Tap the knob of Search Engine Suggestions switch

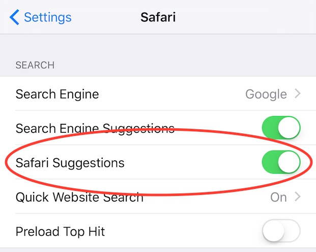click(x=289, y=128)
